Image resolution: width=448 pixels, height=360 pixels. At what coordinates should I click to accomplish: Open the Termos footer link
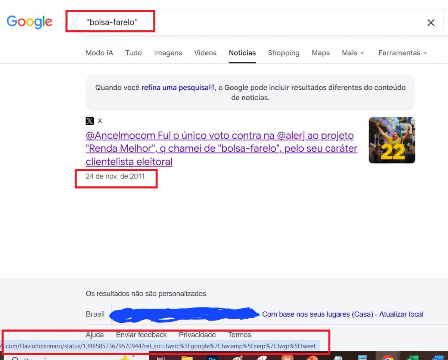point(240,335)
